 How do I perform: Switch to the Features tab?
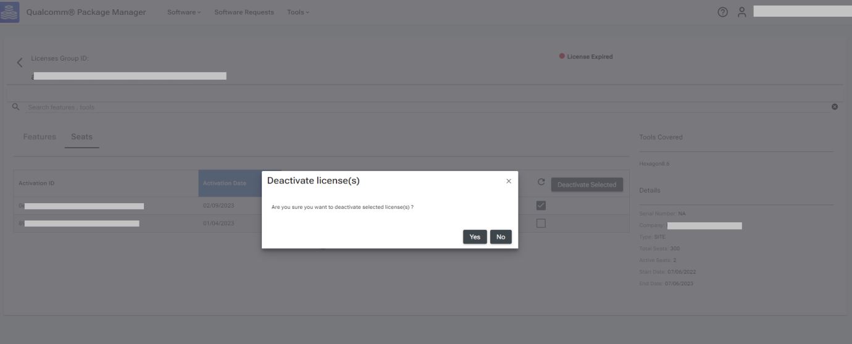pos(40,137)
